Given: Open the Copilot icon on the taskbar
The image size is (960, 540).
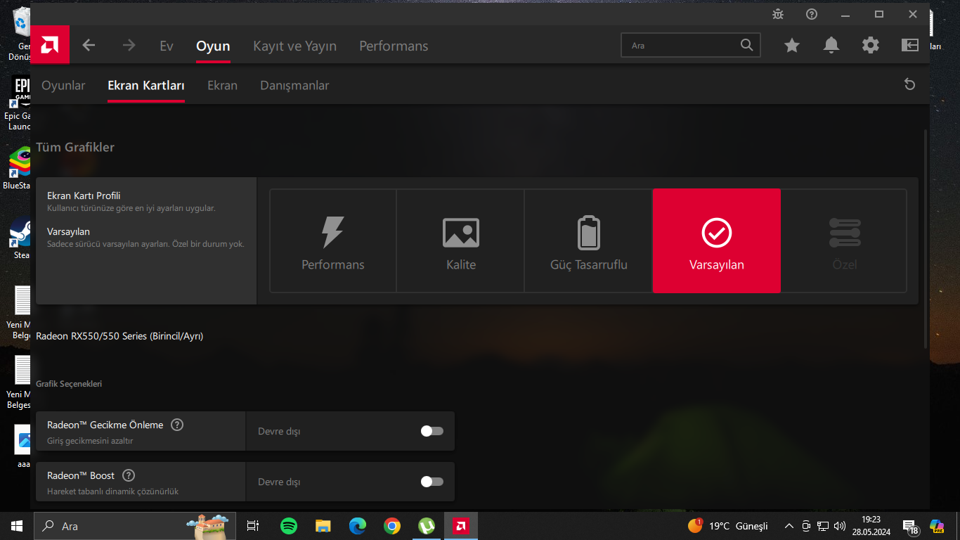Looking at the screenshot, I should [x=937, y=526].
